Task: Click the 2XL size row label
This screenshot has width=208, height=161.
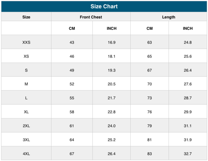Action: [26, 126]
